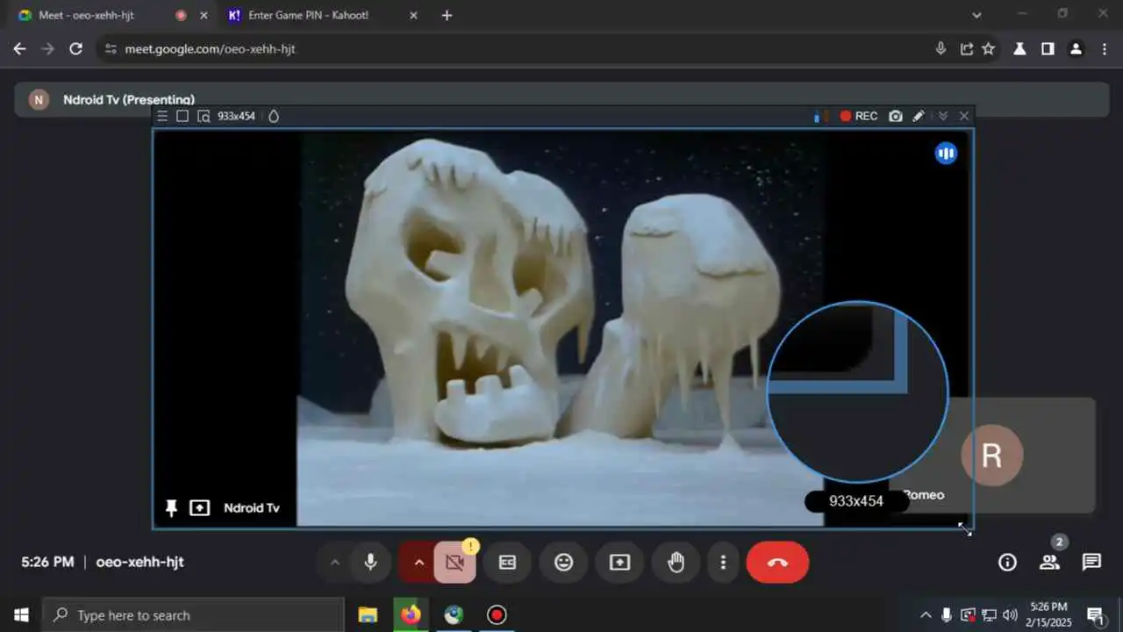The image size is (1123, 632).
Task: Open meeting details info icon
Action: pyautogui.click(x=1007, y=563)
